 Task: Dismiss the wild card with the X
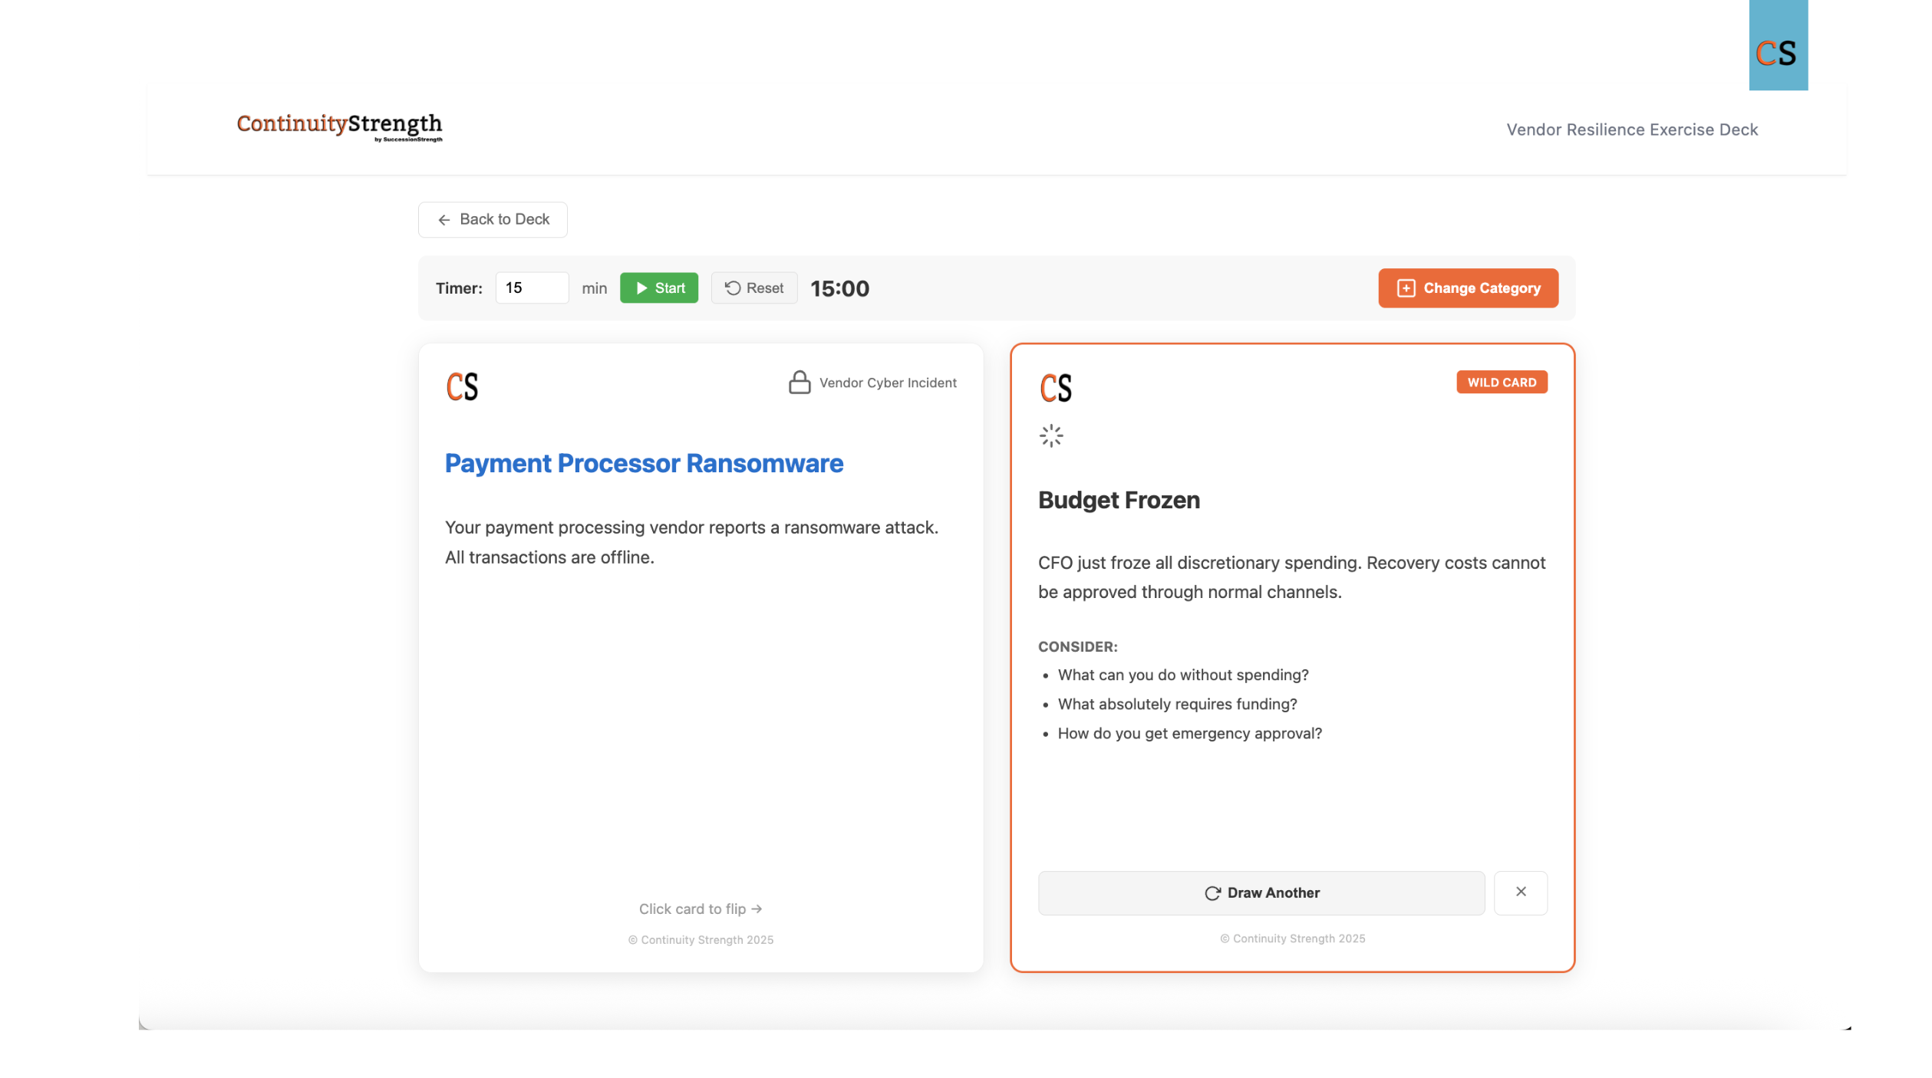[1520, 892]
